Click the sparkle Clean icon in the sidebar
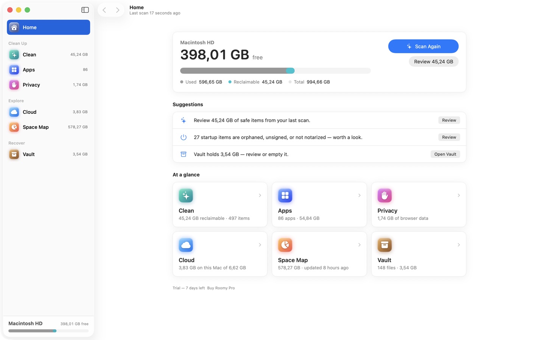The height and width of the screenshot is (340, 545). click(14, 54)
